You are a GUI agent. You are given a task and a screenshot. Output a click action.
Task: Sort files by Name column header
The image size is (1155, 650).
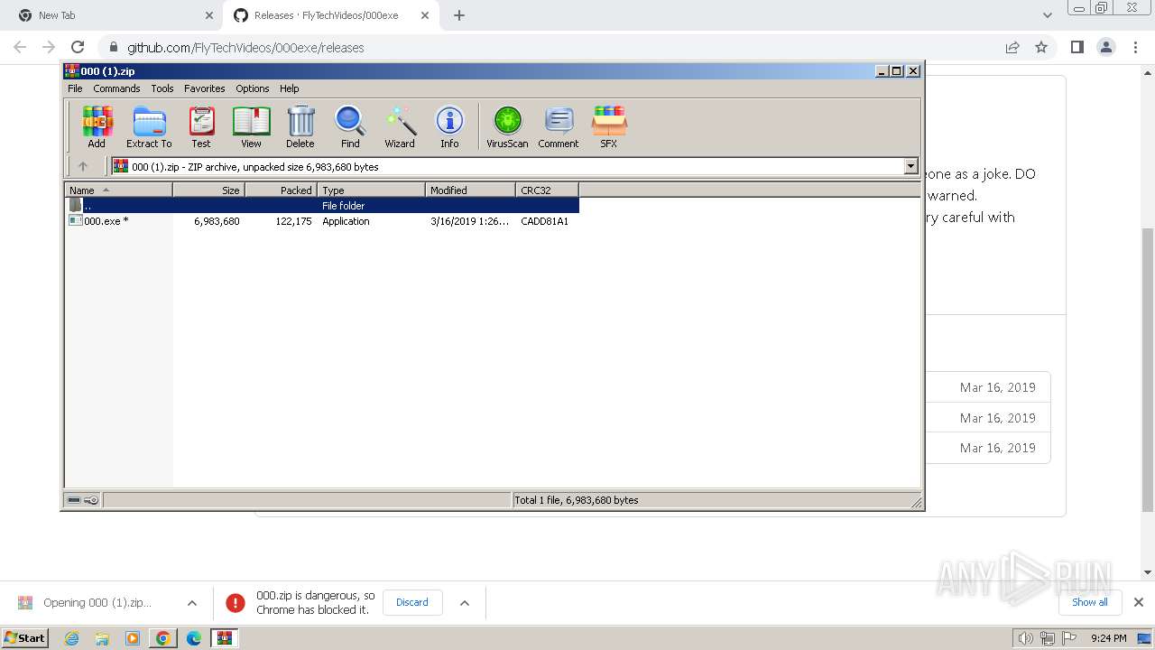[118, 190]
